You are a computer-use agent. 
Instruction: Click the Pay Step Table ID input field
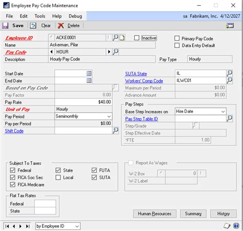200,119
